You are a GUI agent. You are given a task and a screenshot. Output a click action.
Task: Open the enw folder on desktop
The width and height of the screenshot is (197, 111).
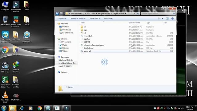tap(27, 6)
